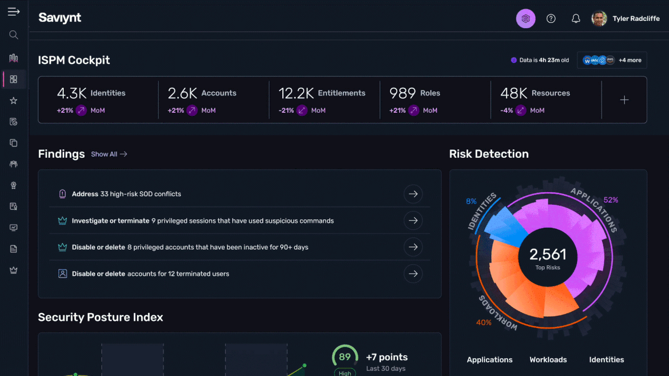
Task: Open the analytics chart icon in sidebar
Action: point(14,58)
